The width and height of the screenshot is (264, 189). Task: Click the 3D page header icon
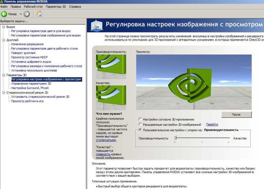tap(96, 25)
